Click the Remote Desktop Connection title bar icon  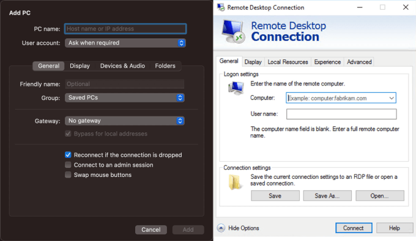click(221, 7)
